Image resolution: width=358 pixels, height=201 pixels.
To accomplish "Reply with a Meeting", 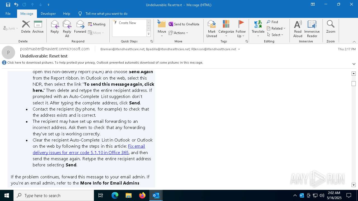I will (x=97, y=24).
